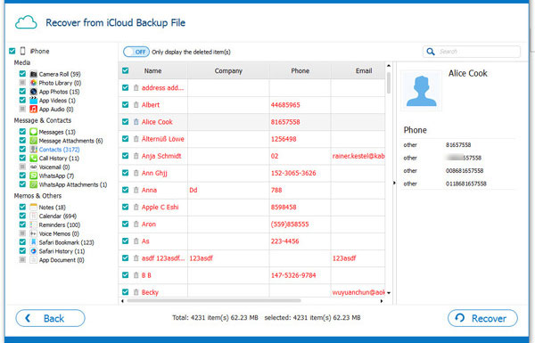
Task: Click company 'Dd' in Anna row
Action: [193, 190]
